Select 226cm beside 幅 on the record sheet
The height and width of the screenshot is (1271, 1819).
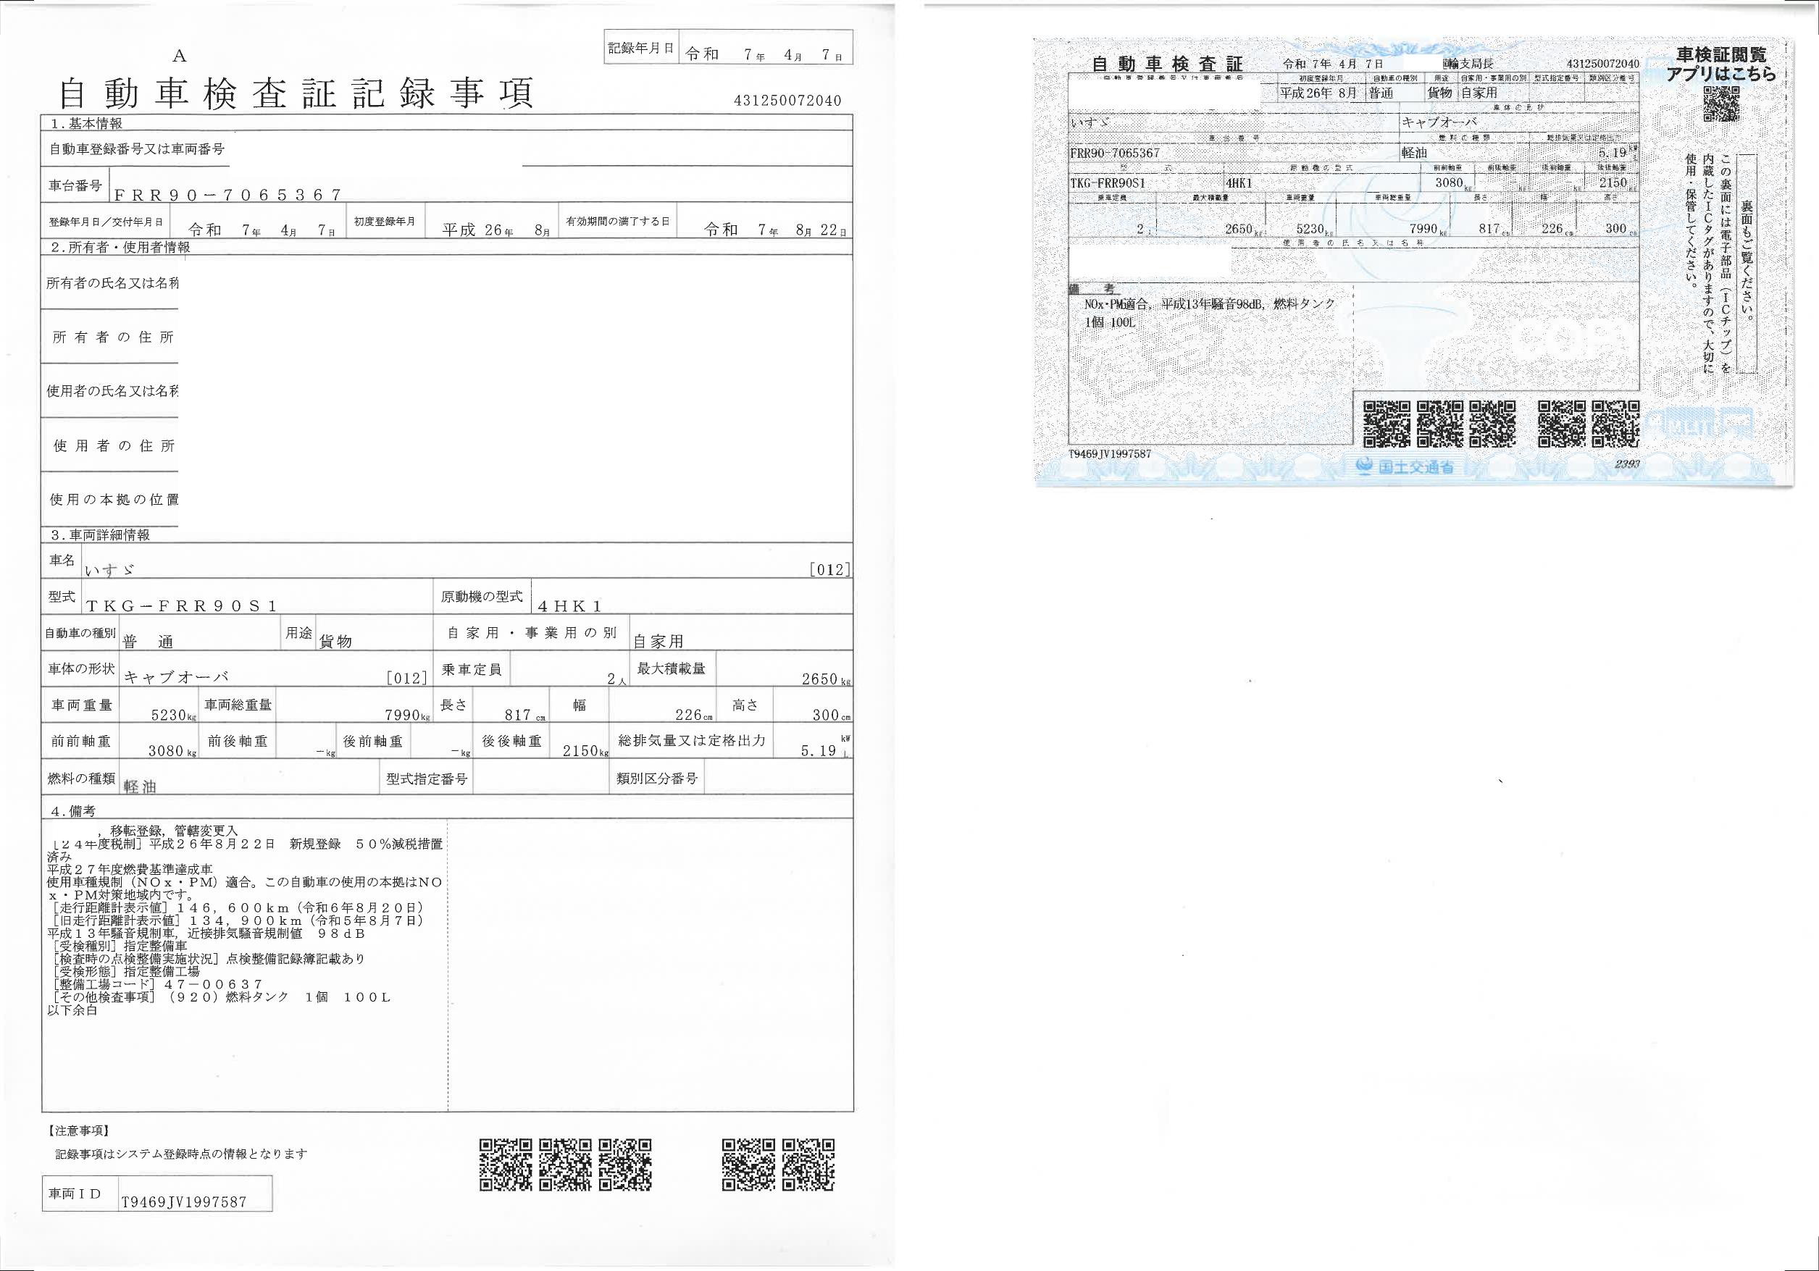pos(693,715)
